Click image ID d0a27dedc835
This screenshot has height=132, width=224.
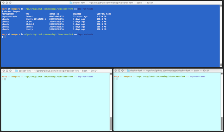(x=57, y=16)
